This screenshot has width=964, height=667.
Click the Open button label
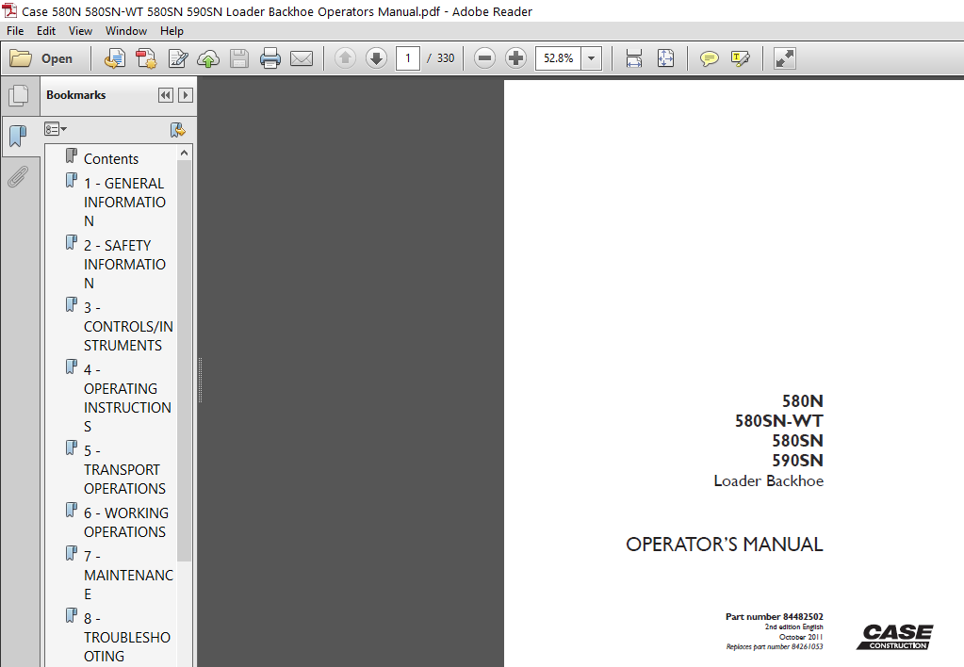pyautogui.click(x=57, y=59)
